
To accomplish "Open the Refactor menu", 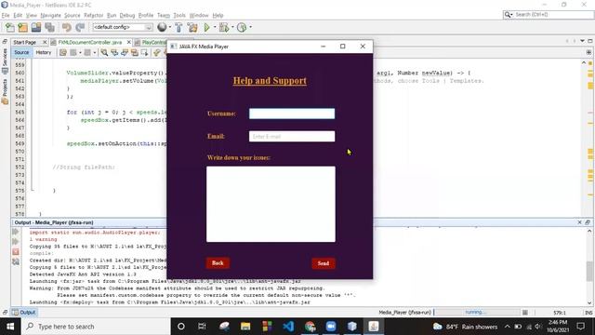I will tap(93, 15).
